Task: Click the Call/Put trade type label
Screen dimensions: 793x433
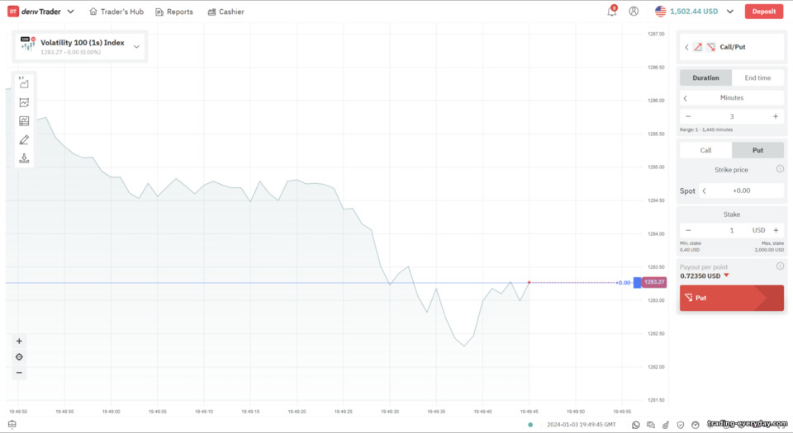Action: (x=733, y=47)
